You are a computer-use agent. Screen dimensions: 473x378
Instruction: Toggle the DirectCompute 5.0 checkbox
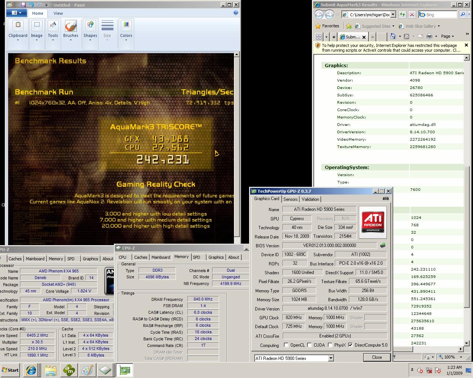pyautogui.click(x=350, y=345)
